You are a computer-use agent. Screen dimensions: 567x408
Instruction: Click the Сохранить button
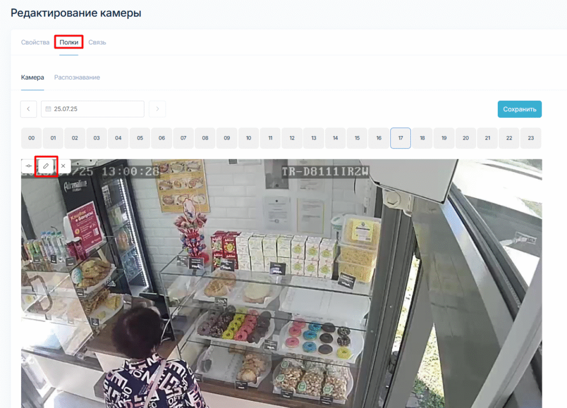(519, 109)
